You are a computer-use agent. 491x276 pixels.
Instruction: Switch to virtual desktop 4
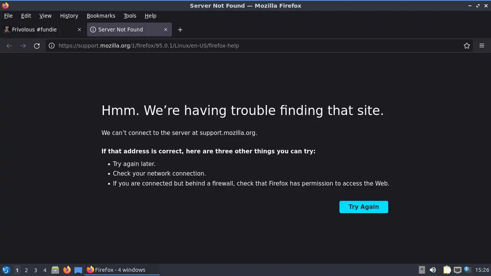pos(44,270)
